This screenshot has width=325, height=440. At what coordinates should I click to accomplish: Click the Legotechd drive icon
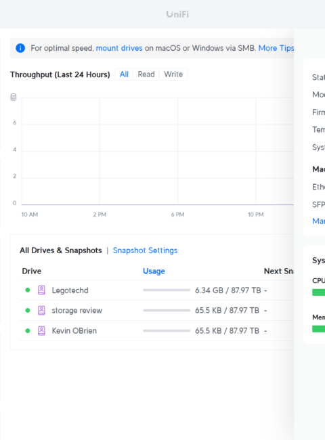[x=41, y=290]
